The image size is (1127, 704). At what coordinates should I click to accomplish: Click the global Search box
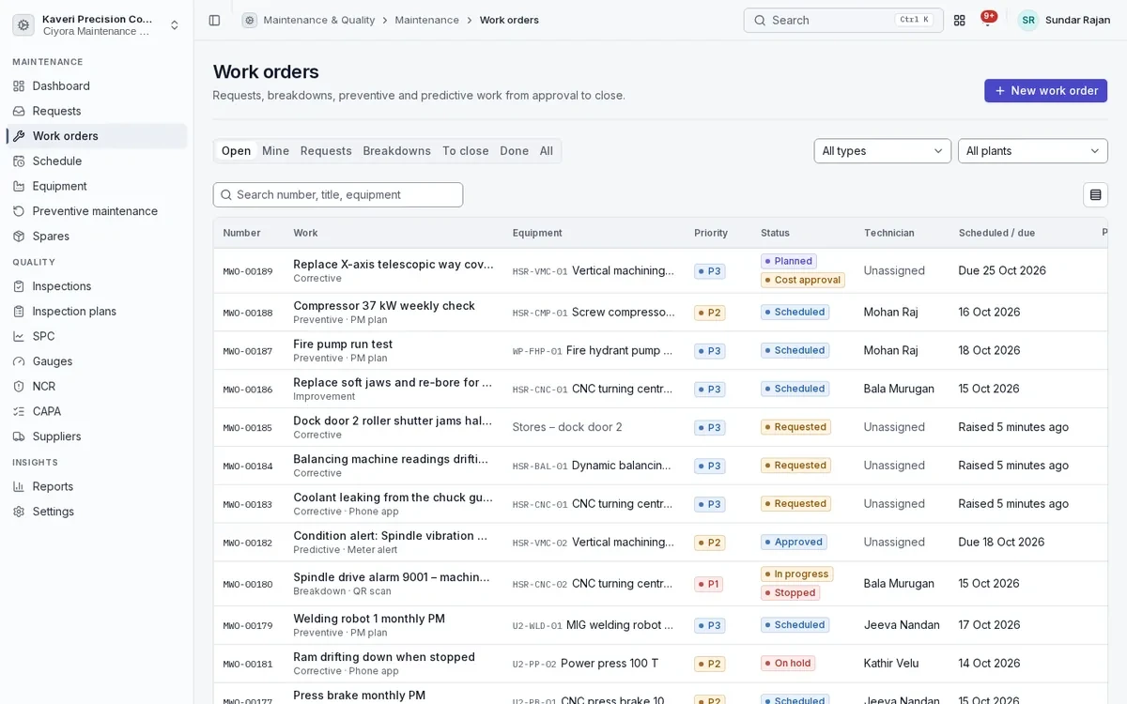843,20
